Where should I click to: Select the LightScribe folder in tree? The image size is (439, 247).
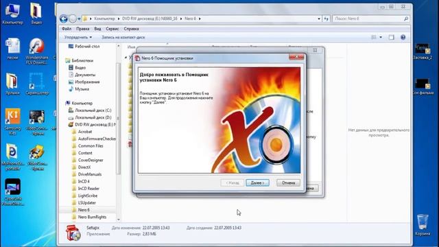point(88,196)
